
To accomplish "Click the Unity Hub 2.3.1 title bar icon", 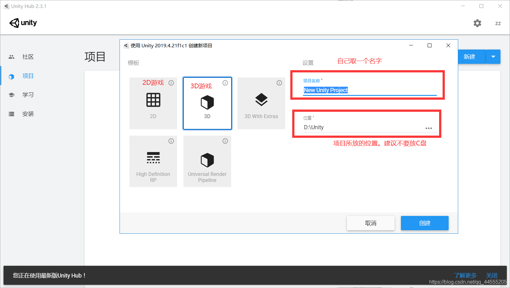I will pos(6,6).
